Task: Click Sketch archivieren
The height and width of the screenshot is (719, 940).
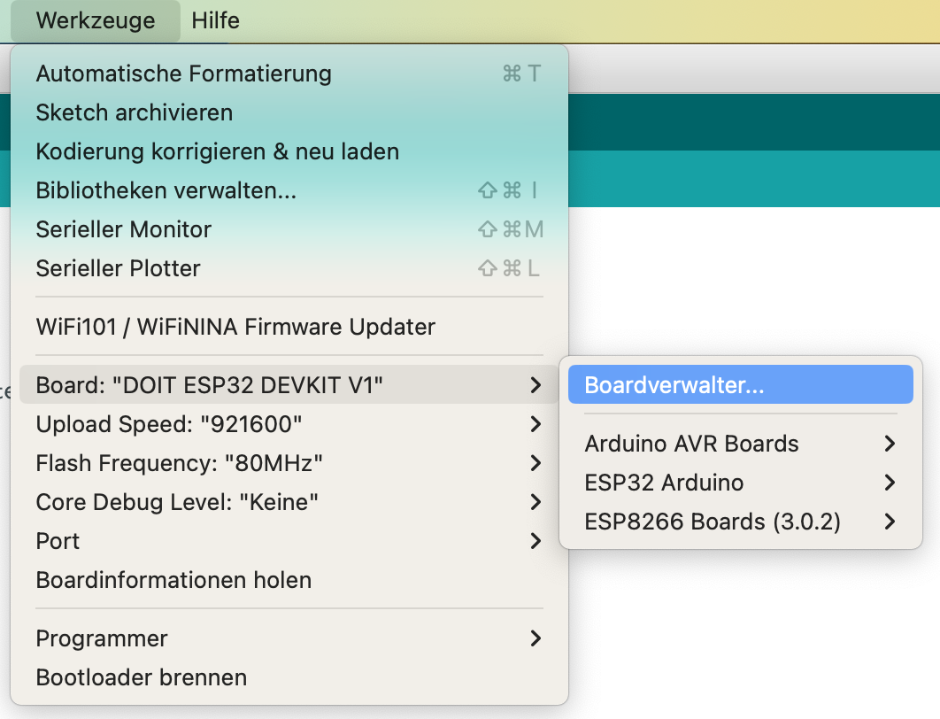Action: click(x=135, y=112)
